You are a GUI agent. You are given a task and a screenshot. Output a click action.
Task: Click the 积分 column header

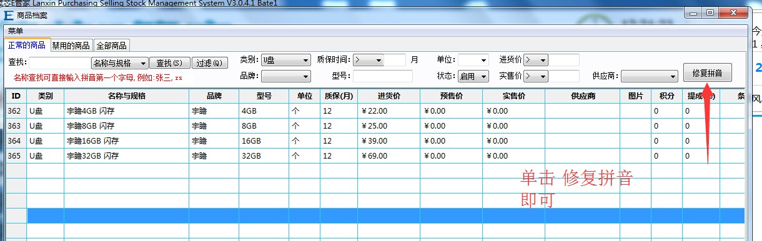tap(667, 96)
